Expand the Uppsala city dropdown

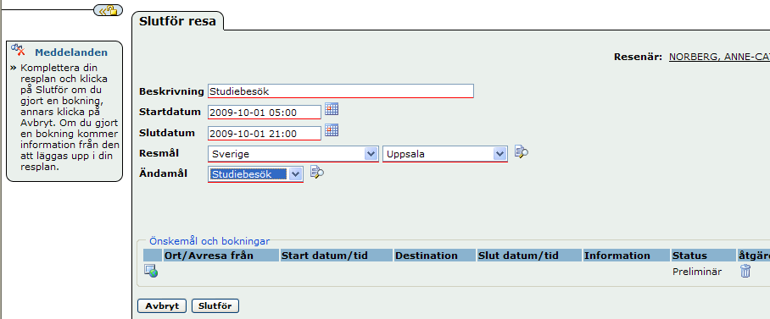[x=500, y=154]
